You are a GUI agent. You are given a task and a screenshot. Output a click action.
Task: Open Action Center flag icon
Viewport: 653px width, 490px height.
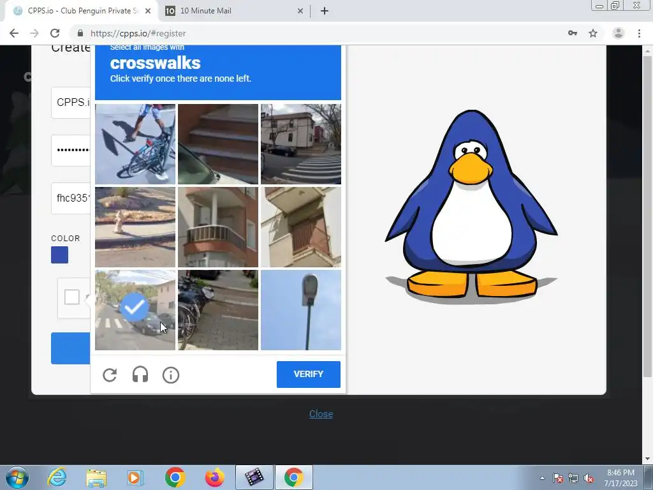[558, 478]
